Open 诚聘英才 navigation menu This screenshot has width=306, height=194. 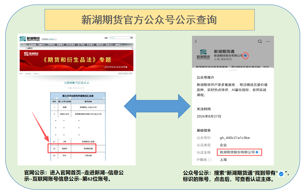(119, 45)
